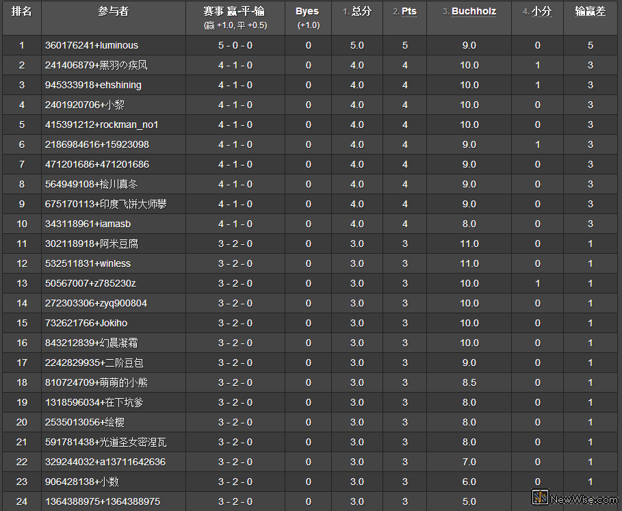Viewport: 622px width, 511px height.
Task: Click the Pts column header
Action: (409, 12)
